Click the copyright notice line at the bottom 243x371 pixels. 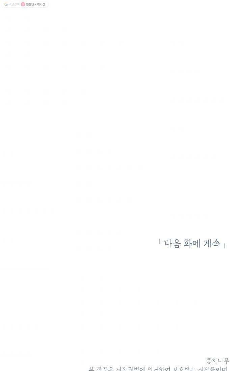[158, 369]
